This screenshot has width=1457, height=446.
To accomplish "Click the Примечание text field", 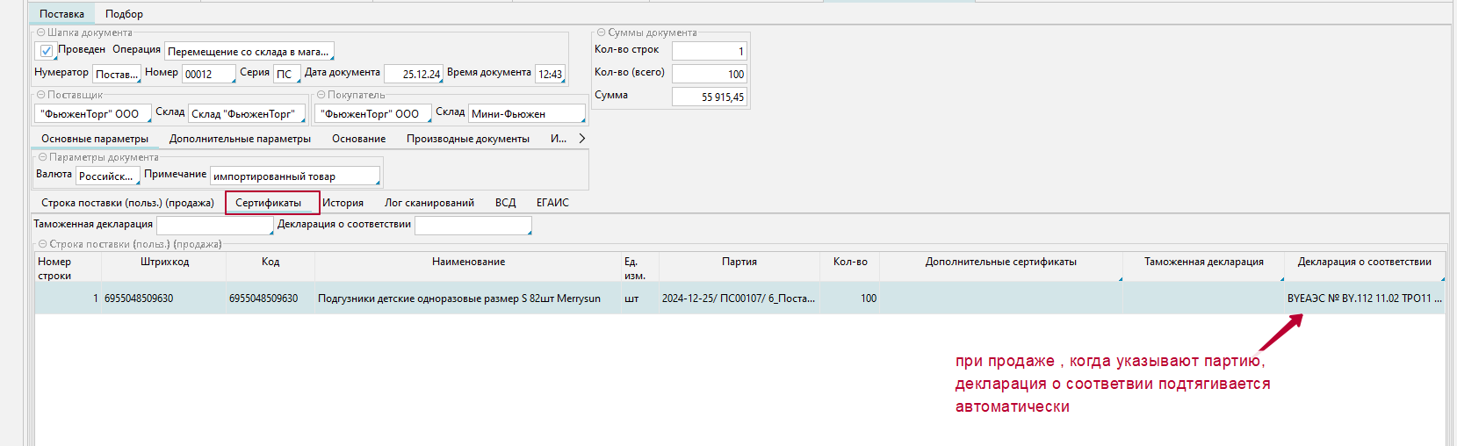I will pos(294,176).
